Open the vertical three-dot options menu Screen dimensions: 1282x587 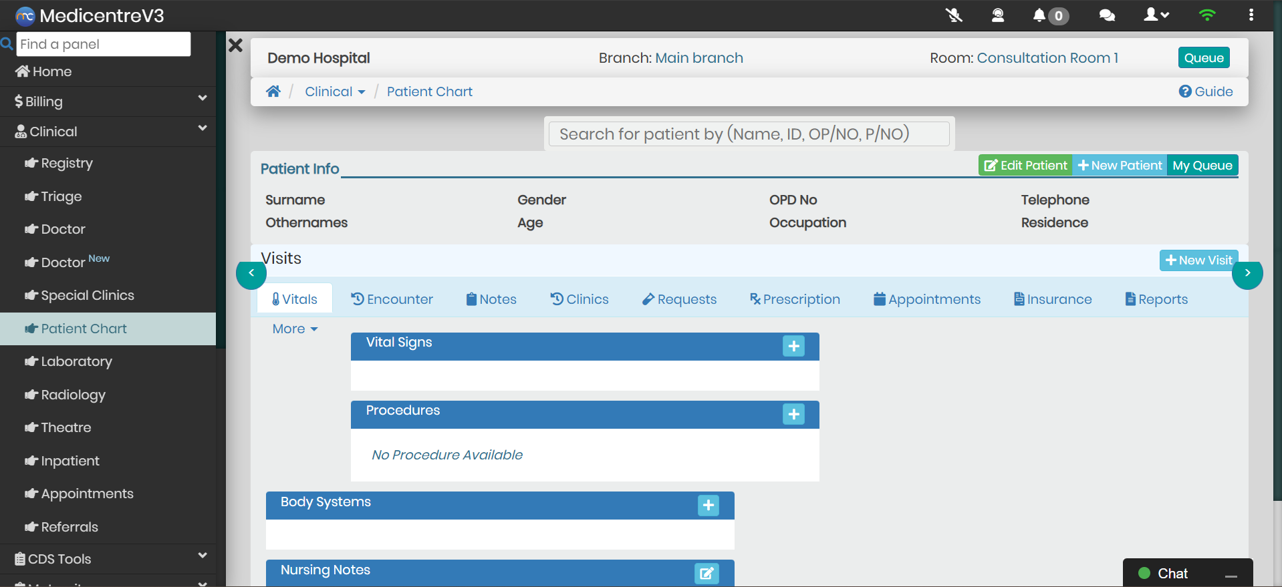click(1251, 15)
